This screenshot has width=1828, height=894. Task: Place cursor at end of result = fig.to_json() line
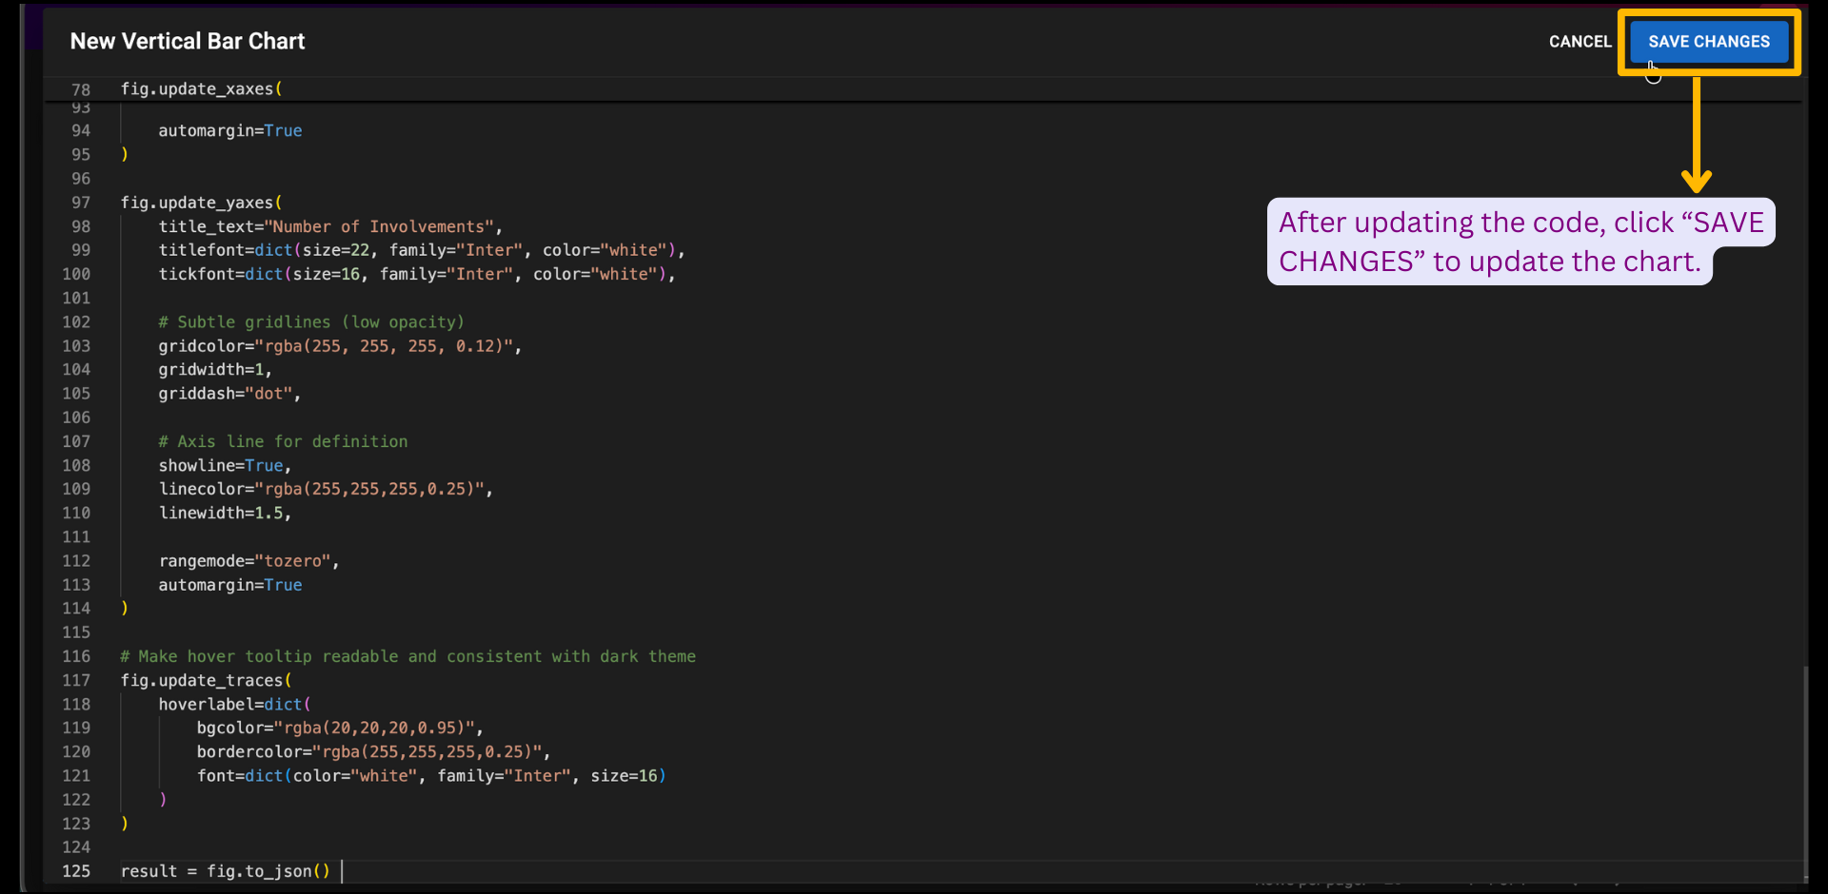coord(331,871)
